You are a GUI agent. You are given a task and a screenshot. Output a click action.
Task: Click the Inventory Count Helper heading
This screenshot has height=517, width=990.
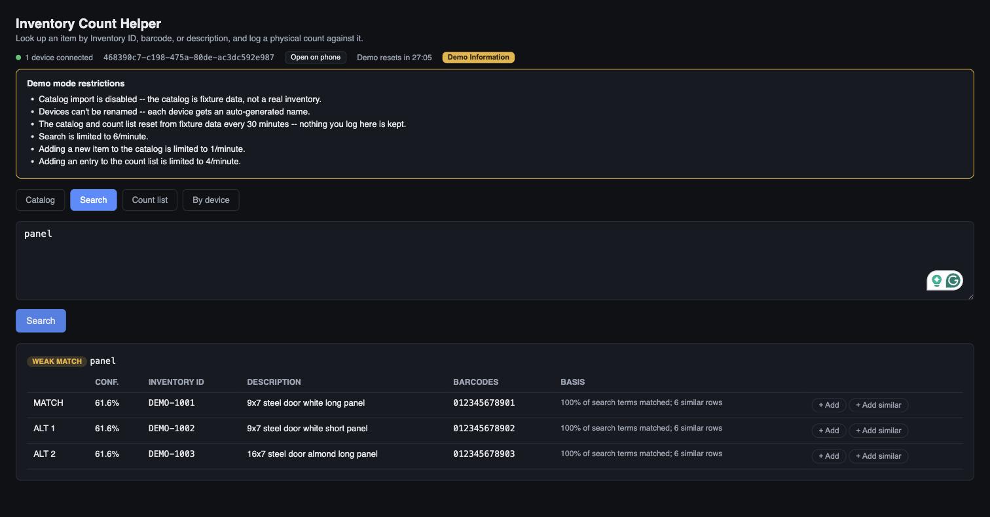tap(88, 24)
